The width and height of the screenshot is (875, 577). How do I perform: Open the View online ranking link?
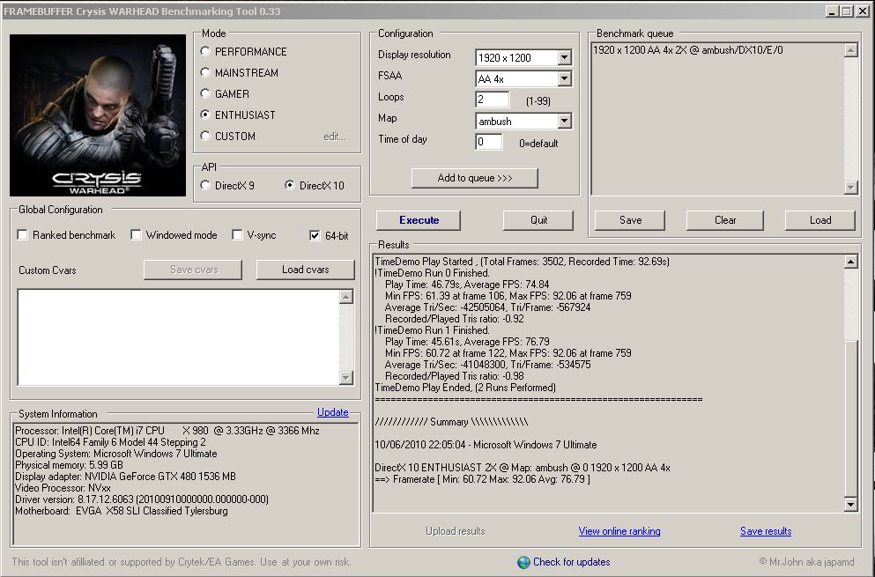619,531
